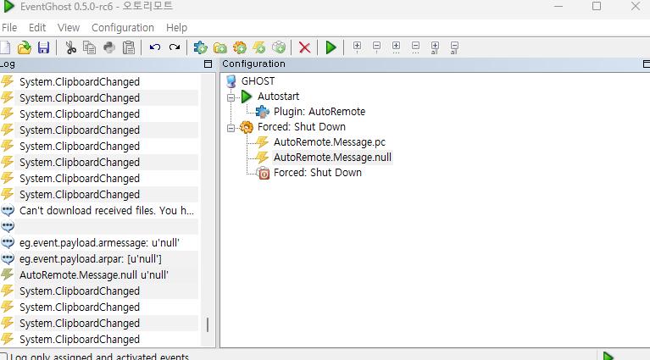Open the Configuration menu
Viewport: 650px width, 360px height.
pyautogui.click(x=123, y=28)
